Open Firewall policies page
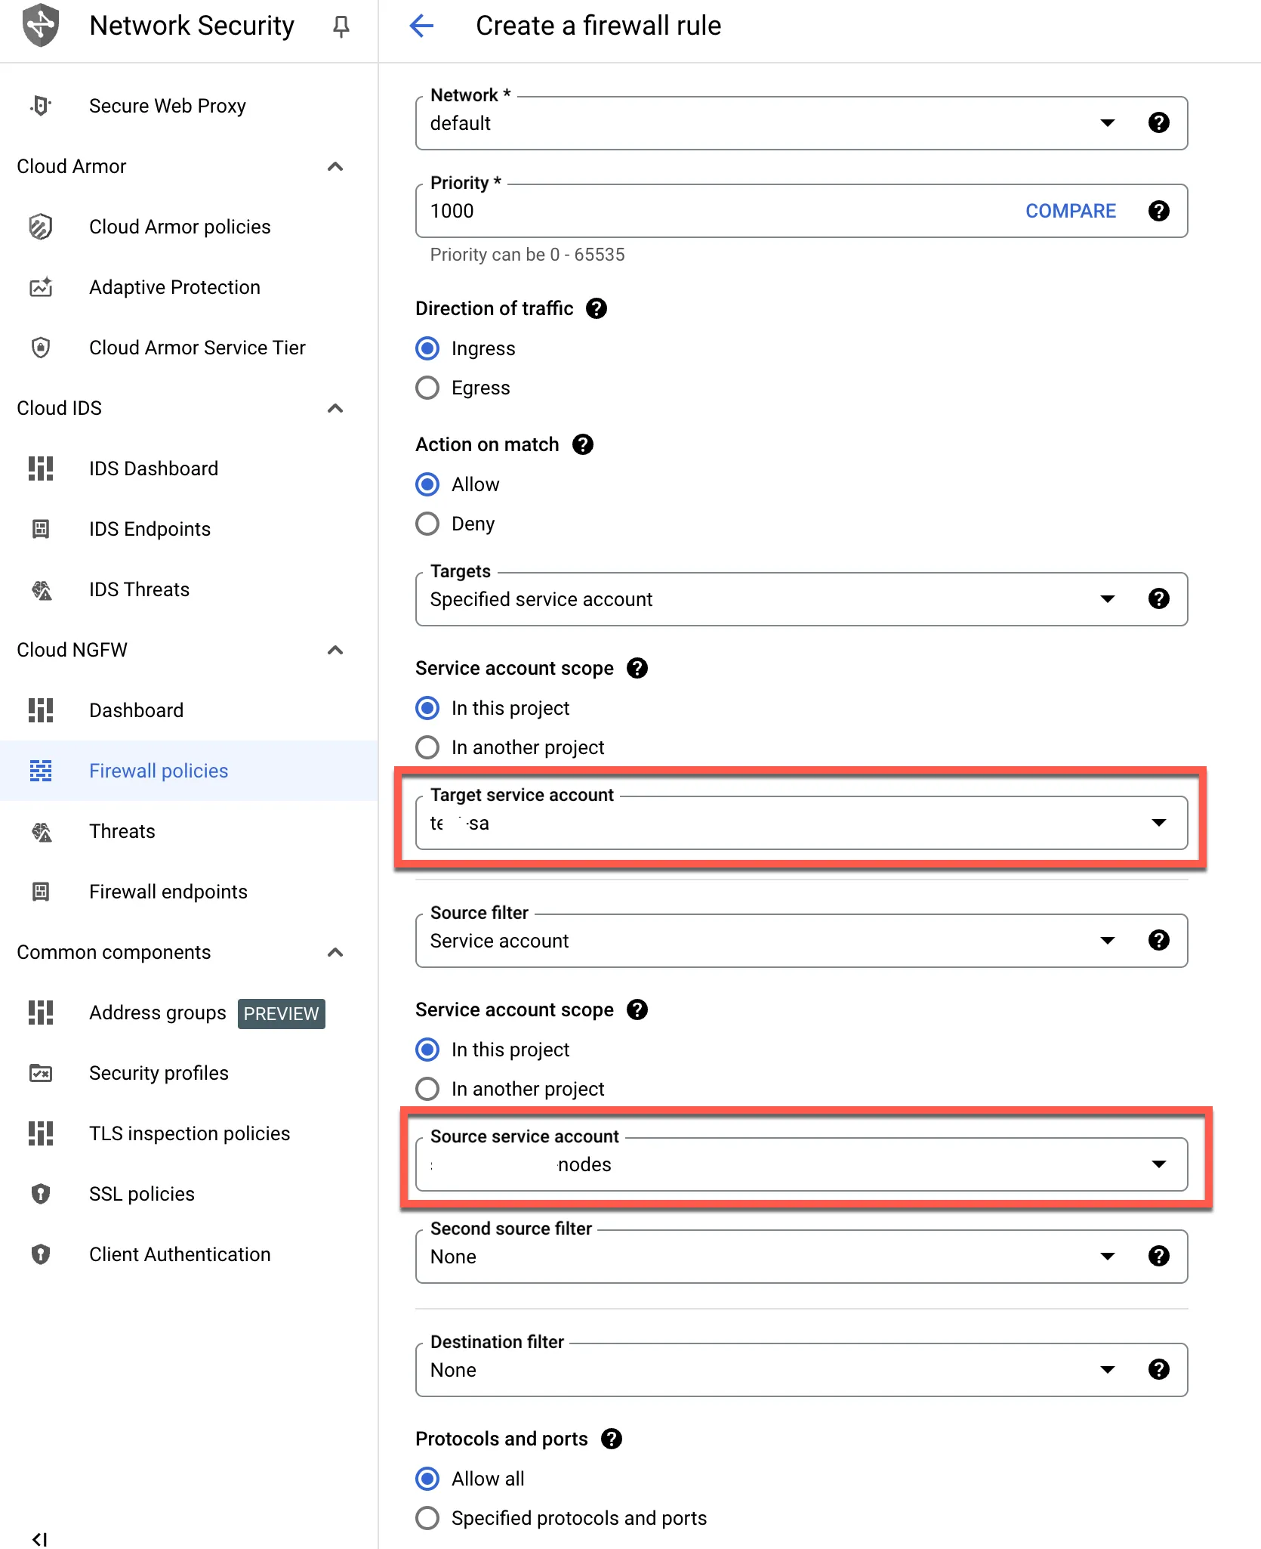 click(159, 771)
